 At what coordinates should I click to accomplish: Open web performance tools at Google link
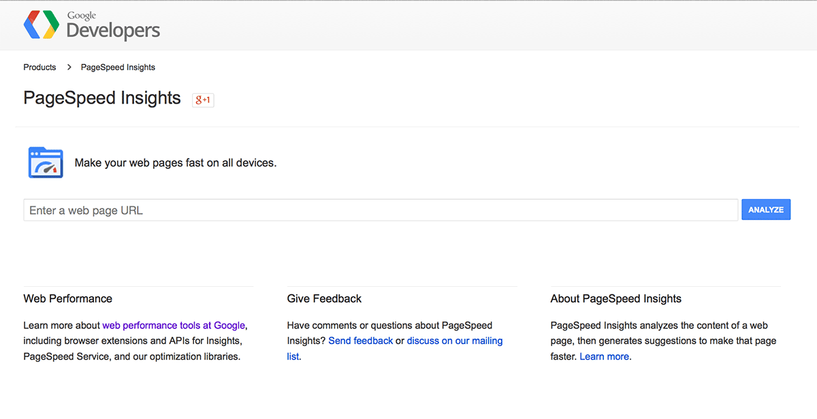(x=174, y=326)
